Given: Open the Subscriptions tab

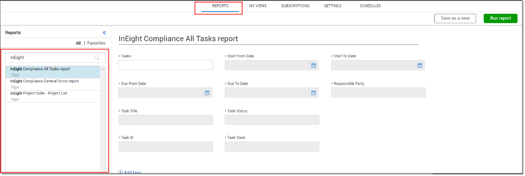Looking at the screenshot, I should pos(295,6).
